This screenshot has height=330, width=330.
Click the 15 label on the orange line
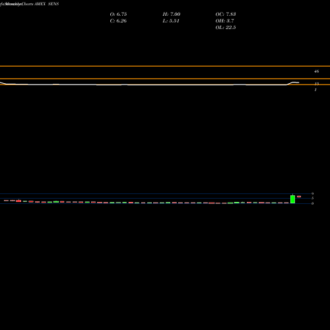click(317, 84)
